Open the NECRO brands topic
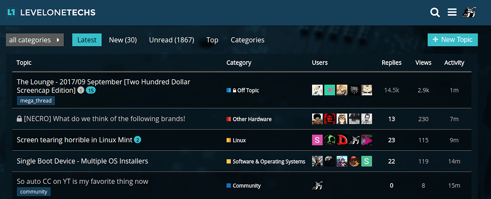This screenshot has width=491, height=199. pyautogui.click(x=105, y=119)
